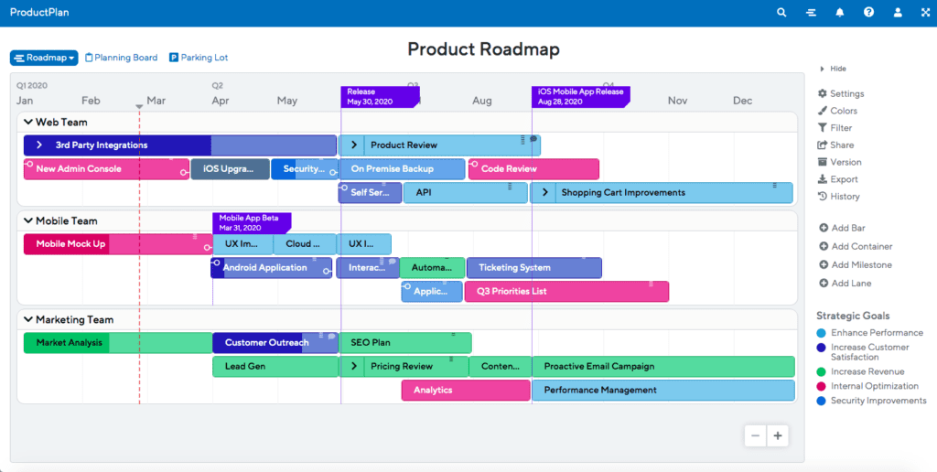937x472 pixels.
Task: Select the Self Ser... bar
Action: [371, 193]
